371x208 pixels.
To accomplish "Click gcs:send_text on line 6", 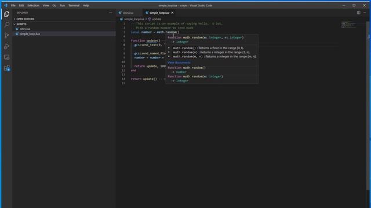I will pos(146,45).
